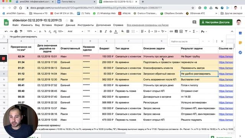Screen dimensions: 245x138
Task: Open text rotation dropdown
Action: pos(164,31)
